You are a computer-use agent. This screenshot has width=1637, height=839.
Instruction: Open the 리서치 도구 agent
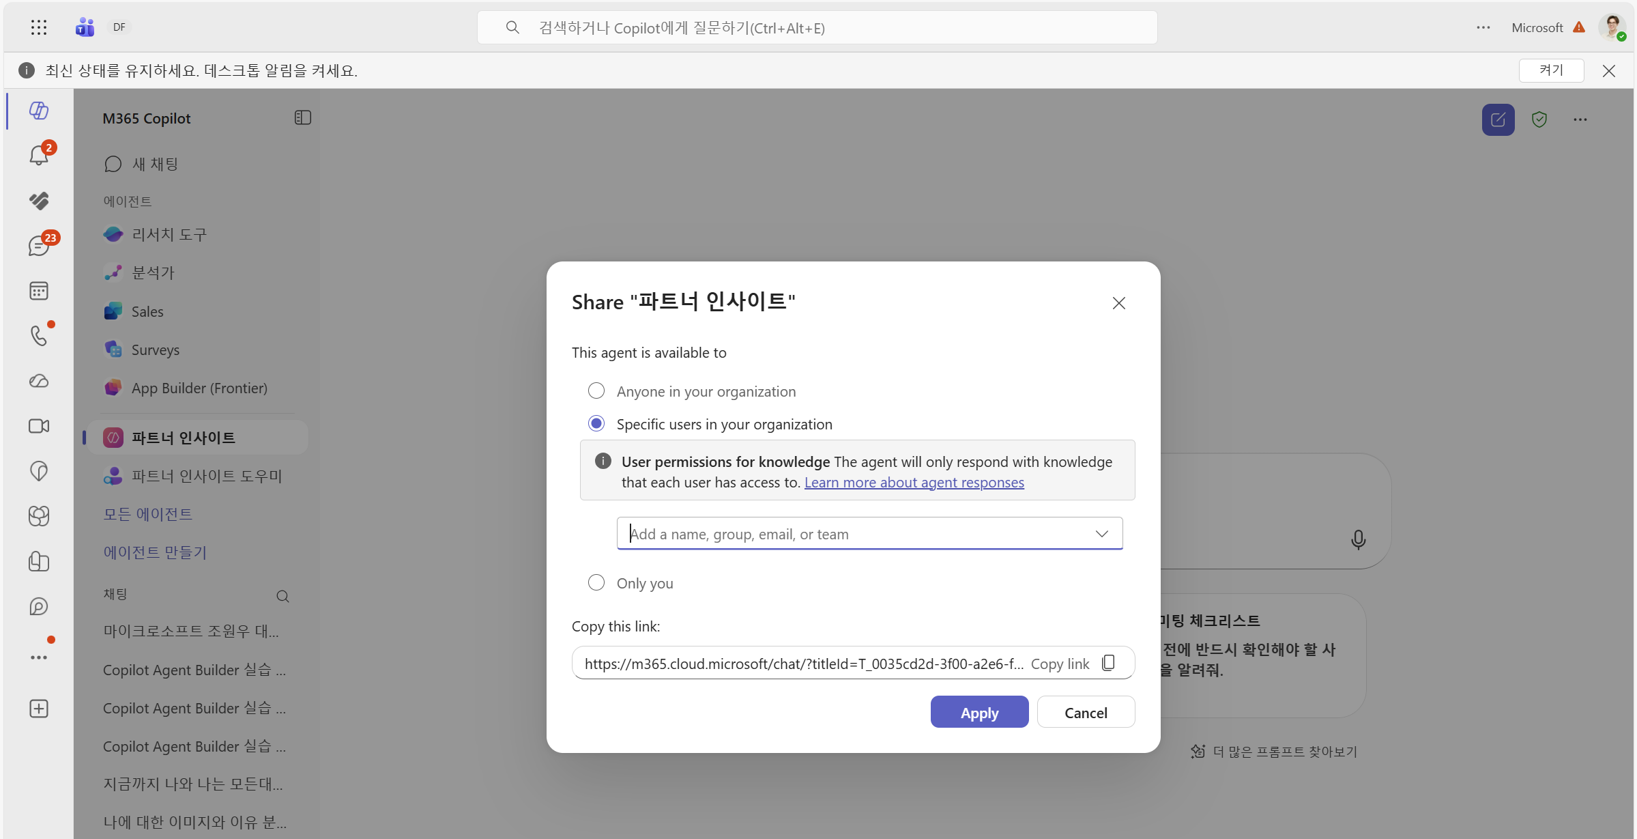pyautogui.click(x=198, y=234)
